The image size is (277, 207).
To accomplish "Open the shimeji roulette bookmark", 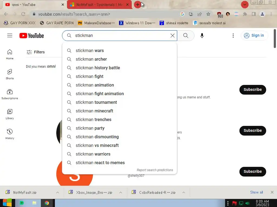I will pos(174,23).
